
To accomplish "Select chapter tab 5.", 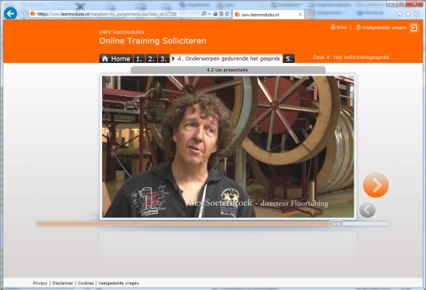I will coord(288,59).
